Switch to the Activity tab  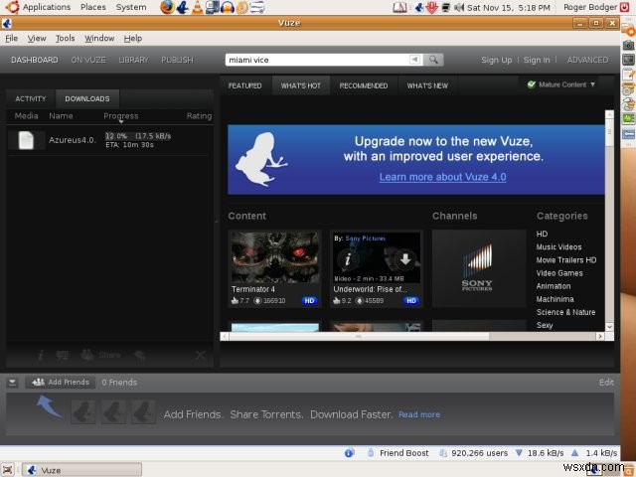point(30,98)
